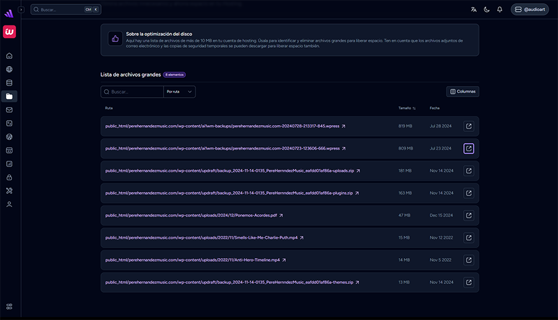Open file action for the 819 MB wpress backup
The width and height of the screenshot is (558, 320).
pos(469,126)
